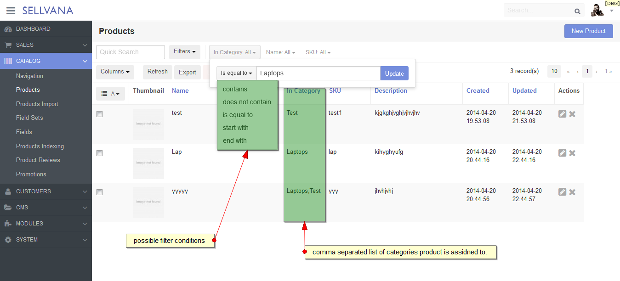The width and height of the screenshot is (620, 281).
Task: Open the user avatar menu
Action: (x=602, y=10)
